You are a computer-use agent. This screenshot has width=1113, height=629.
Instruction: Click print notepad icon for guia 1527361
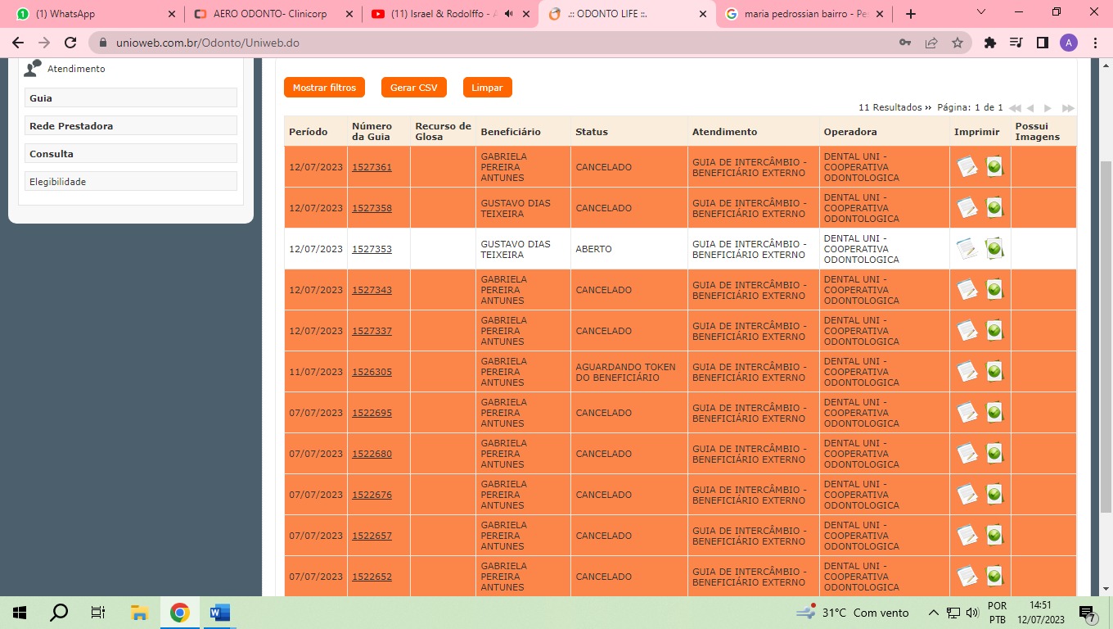(967, 167)
